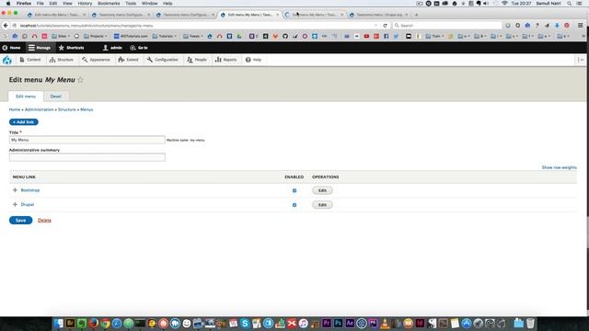The height and width of the screenshot is (331, 589).
Task: Open the App Store from the dock
Action: click(x=467, y=323)
